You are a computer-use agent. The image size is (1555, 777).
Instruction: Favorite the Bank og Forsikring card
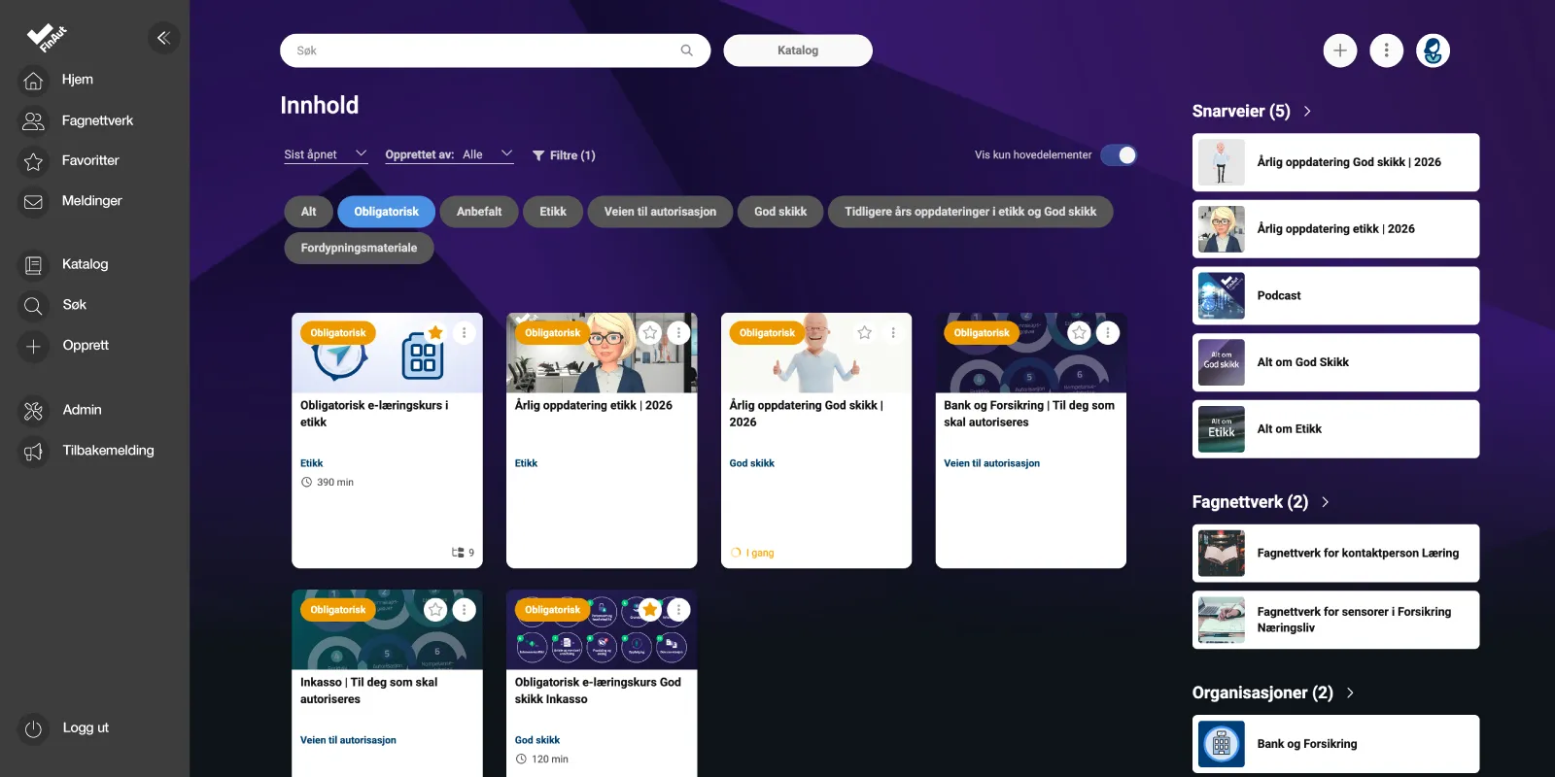[x=1079, y=333]
